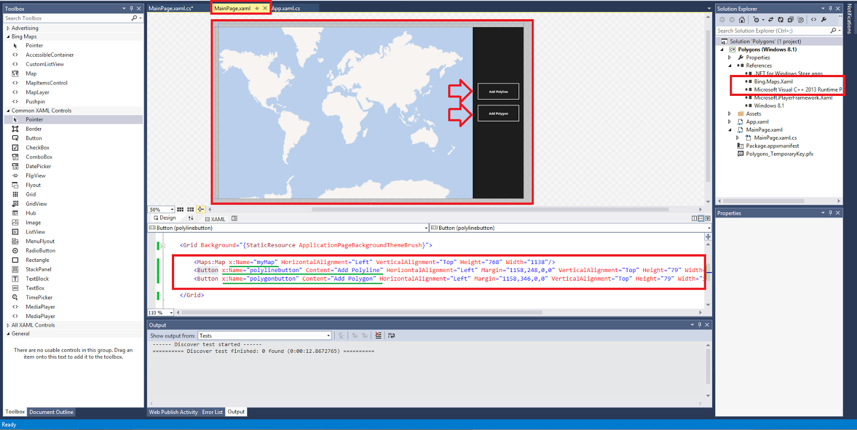Image resolution: width=857 pixels, height=430 pixels.
Task: Collapse the Bing Maps toolbox group
Action: [8, 37]
